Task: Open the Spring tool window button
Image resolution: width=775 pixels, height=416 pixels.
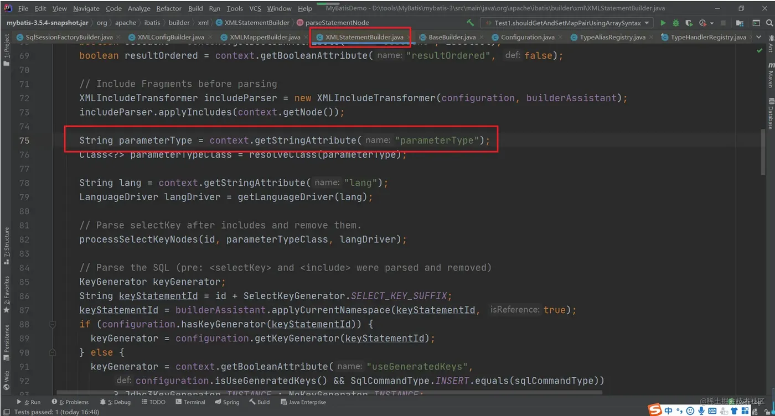Action: (227, 402)
